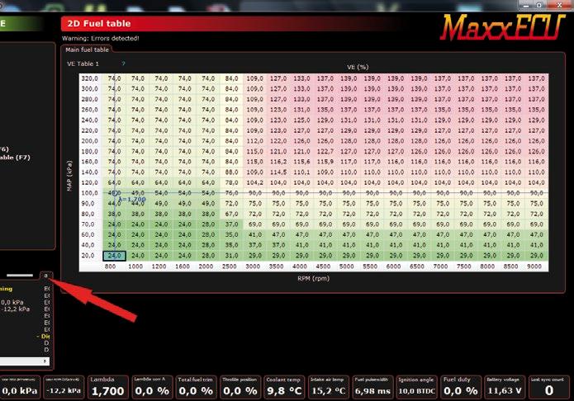Select the VE cell at 100 kPa and 3000 rpm
Image resolution: width=574 pixels, height=401 pixels.
coord(254,193)
